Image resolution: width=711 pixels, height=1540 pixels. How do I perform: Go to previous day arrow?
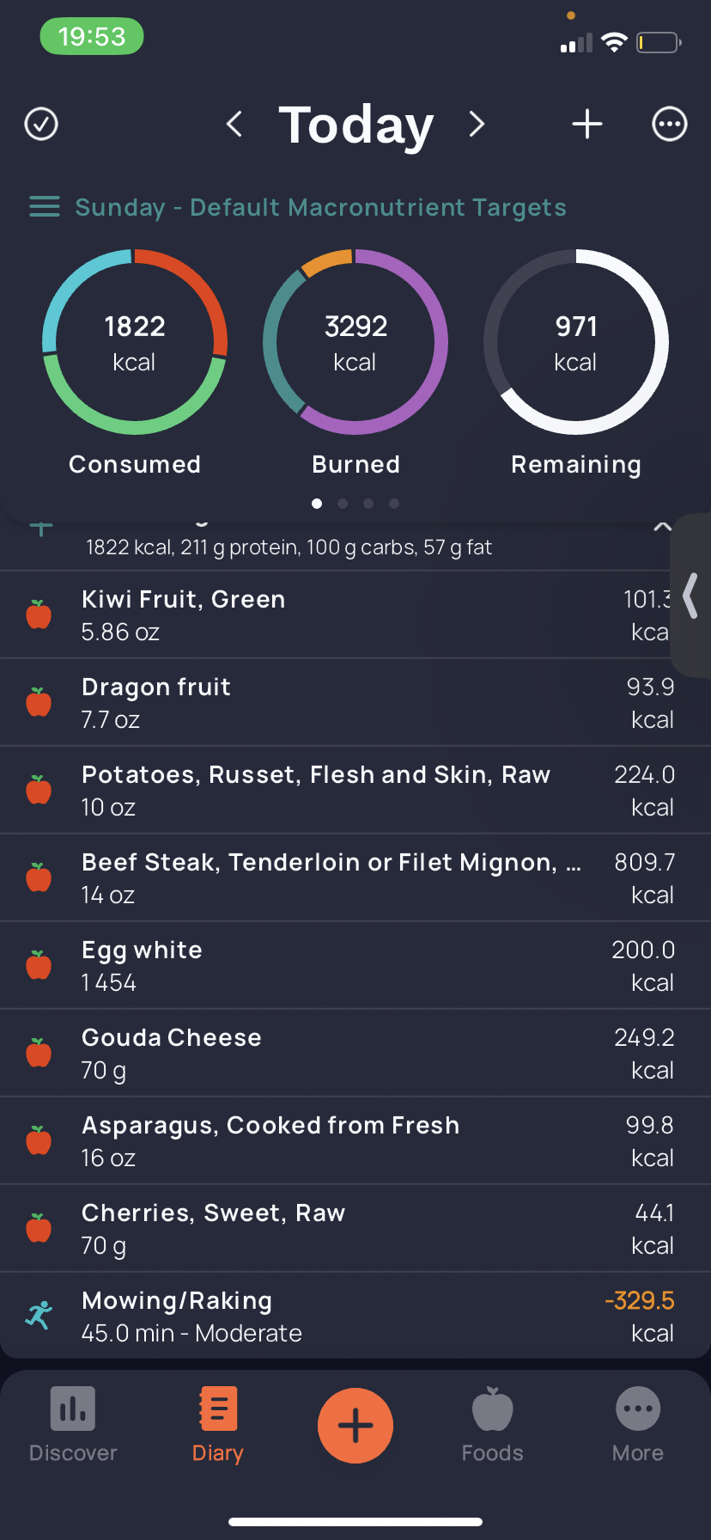[x=234, y=124]
